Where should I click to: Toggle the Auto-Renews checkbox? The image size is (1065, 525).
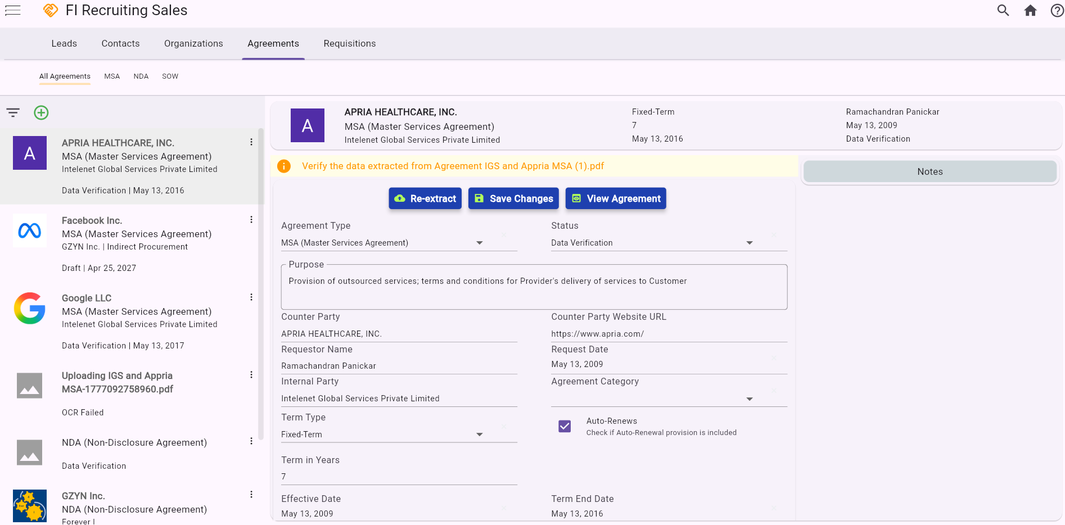coord(565,426)
